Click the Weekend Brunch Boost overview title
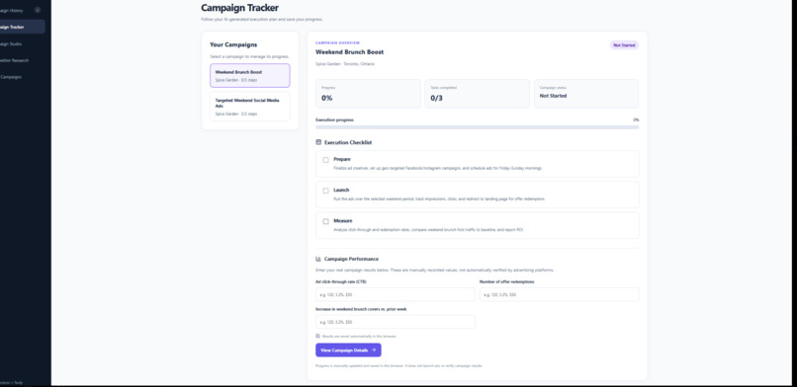Image resolution: width=797 pixels, height=387 pixels. pyautogui.click(x=350, y=52)
